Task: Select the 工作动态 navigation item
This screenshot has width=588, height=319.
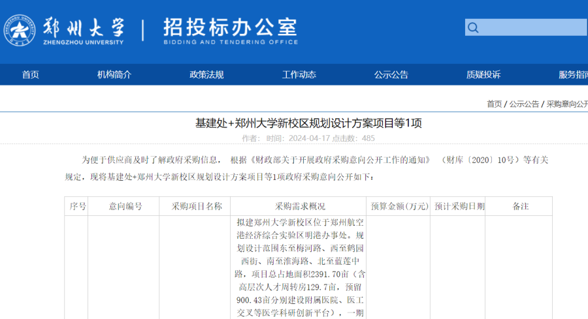Action: [299, 74]
